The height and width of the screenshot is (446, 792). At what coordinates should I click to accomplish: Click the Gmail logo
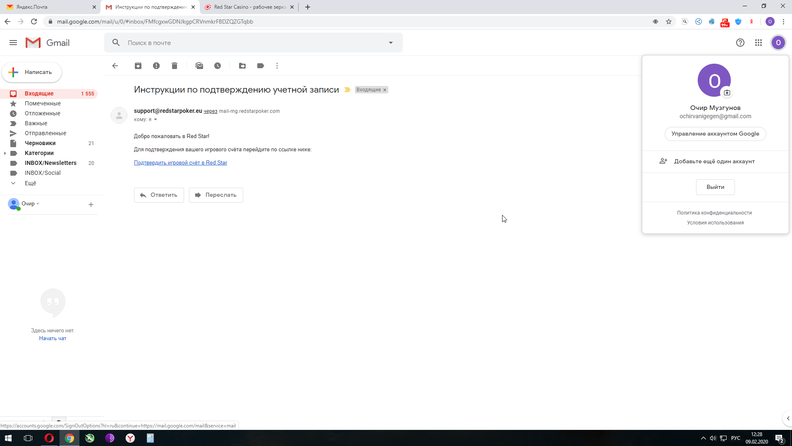point(47,43)
